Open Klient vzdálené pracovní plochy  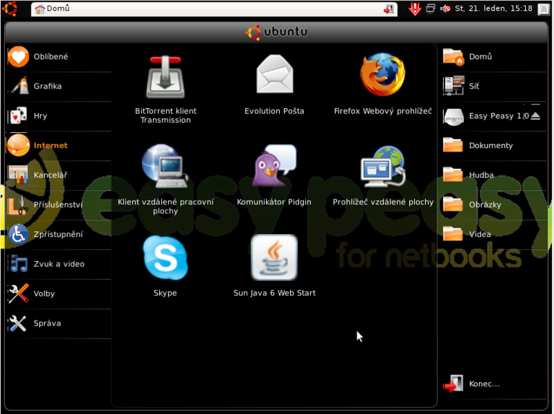[x=166, y=179]
